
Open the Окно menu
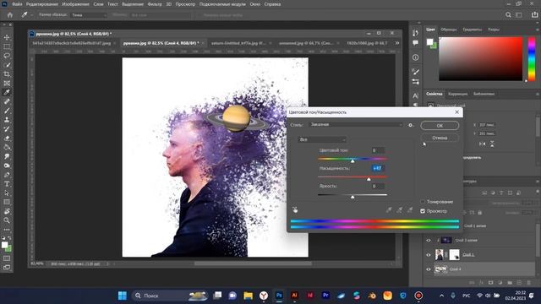254,4
